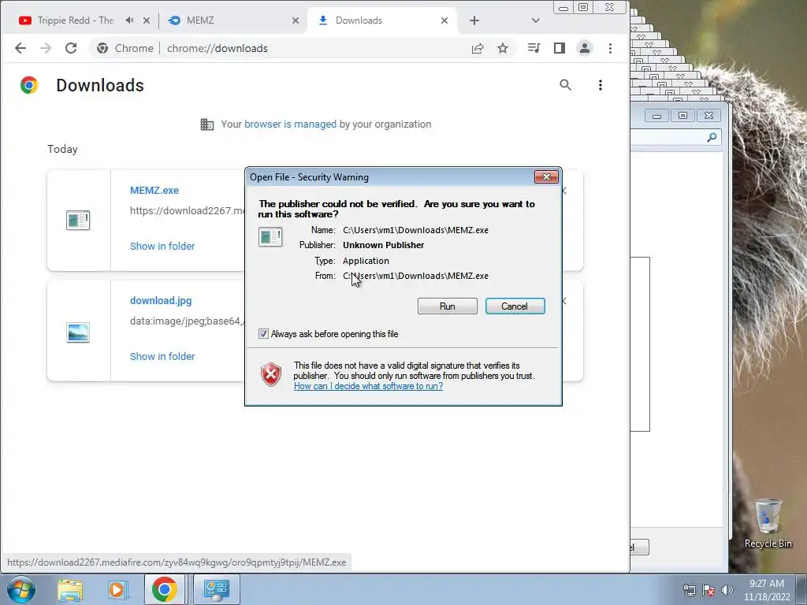807x605 pixels.
Task: Click the Chrome site info icon in address bar
Action: coord(102,48)
